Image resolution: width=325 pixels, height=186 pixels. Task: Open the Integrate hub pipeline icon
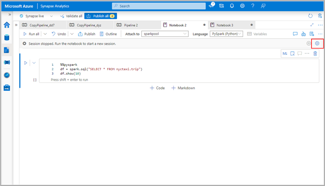point(7,62)
